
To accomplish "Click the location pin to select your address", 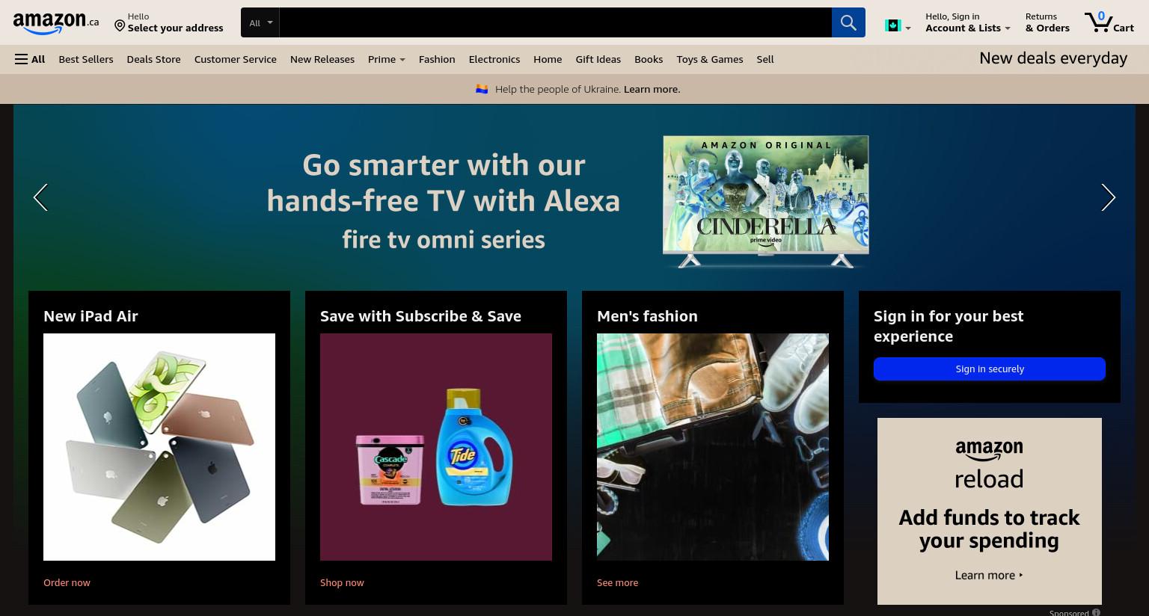I will coord(120,26).
